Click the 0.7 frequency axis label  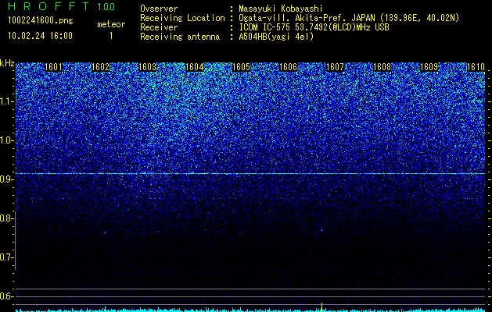(x=7, y=257)
